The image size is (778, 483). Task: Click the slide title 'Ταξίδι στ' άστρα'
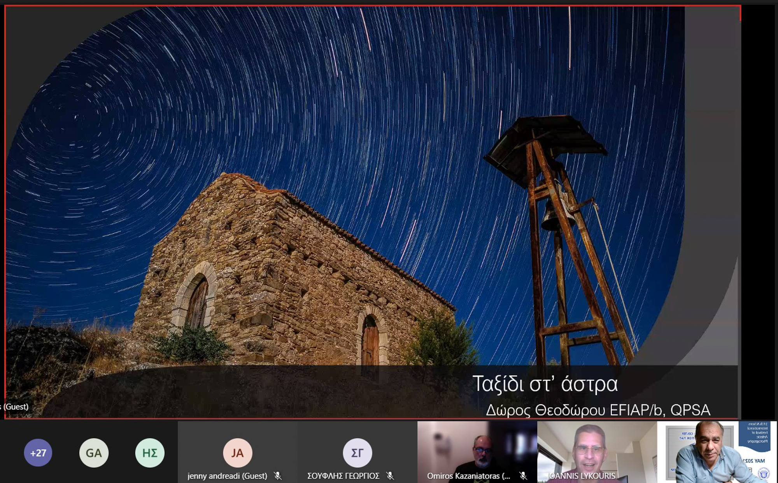click(545, 384)
